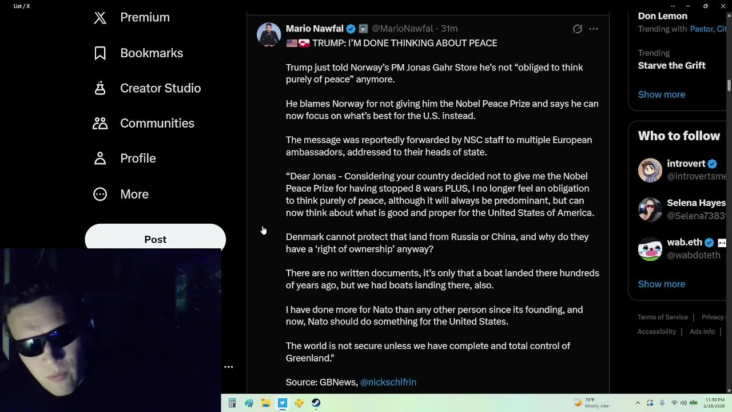
Task: Click the Communities people icon
Action: coord(100,124)
